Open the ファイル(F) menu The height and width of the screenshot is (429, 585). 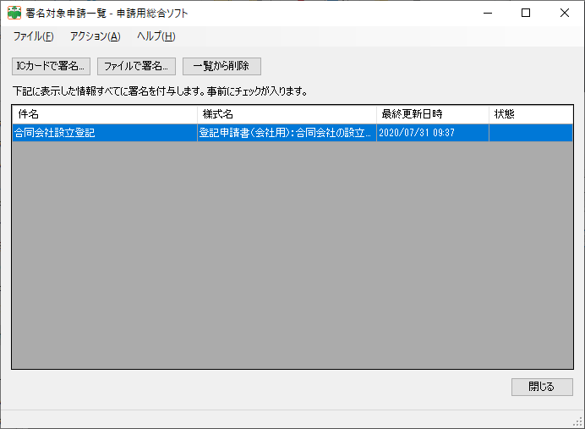click(x=33, y=36)
